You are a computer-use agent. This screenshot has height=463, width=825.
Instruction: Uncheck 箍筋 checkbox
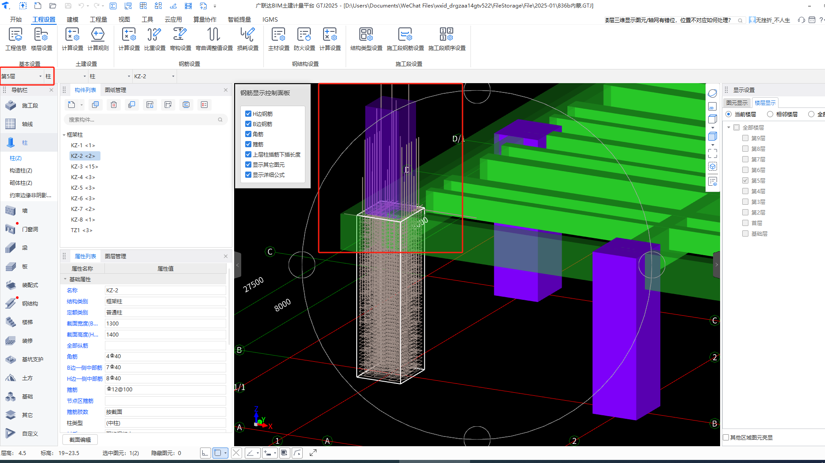pyautogui.click(x=248, y=144)
